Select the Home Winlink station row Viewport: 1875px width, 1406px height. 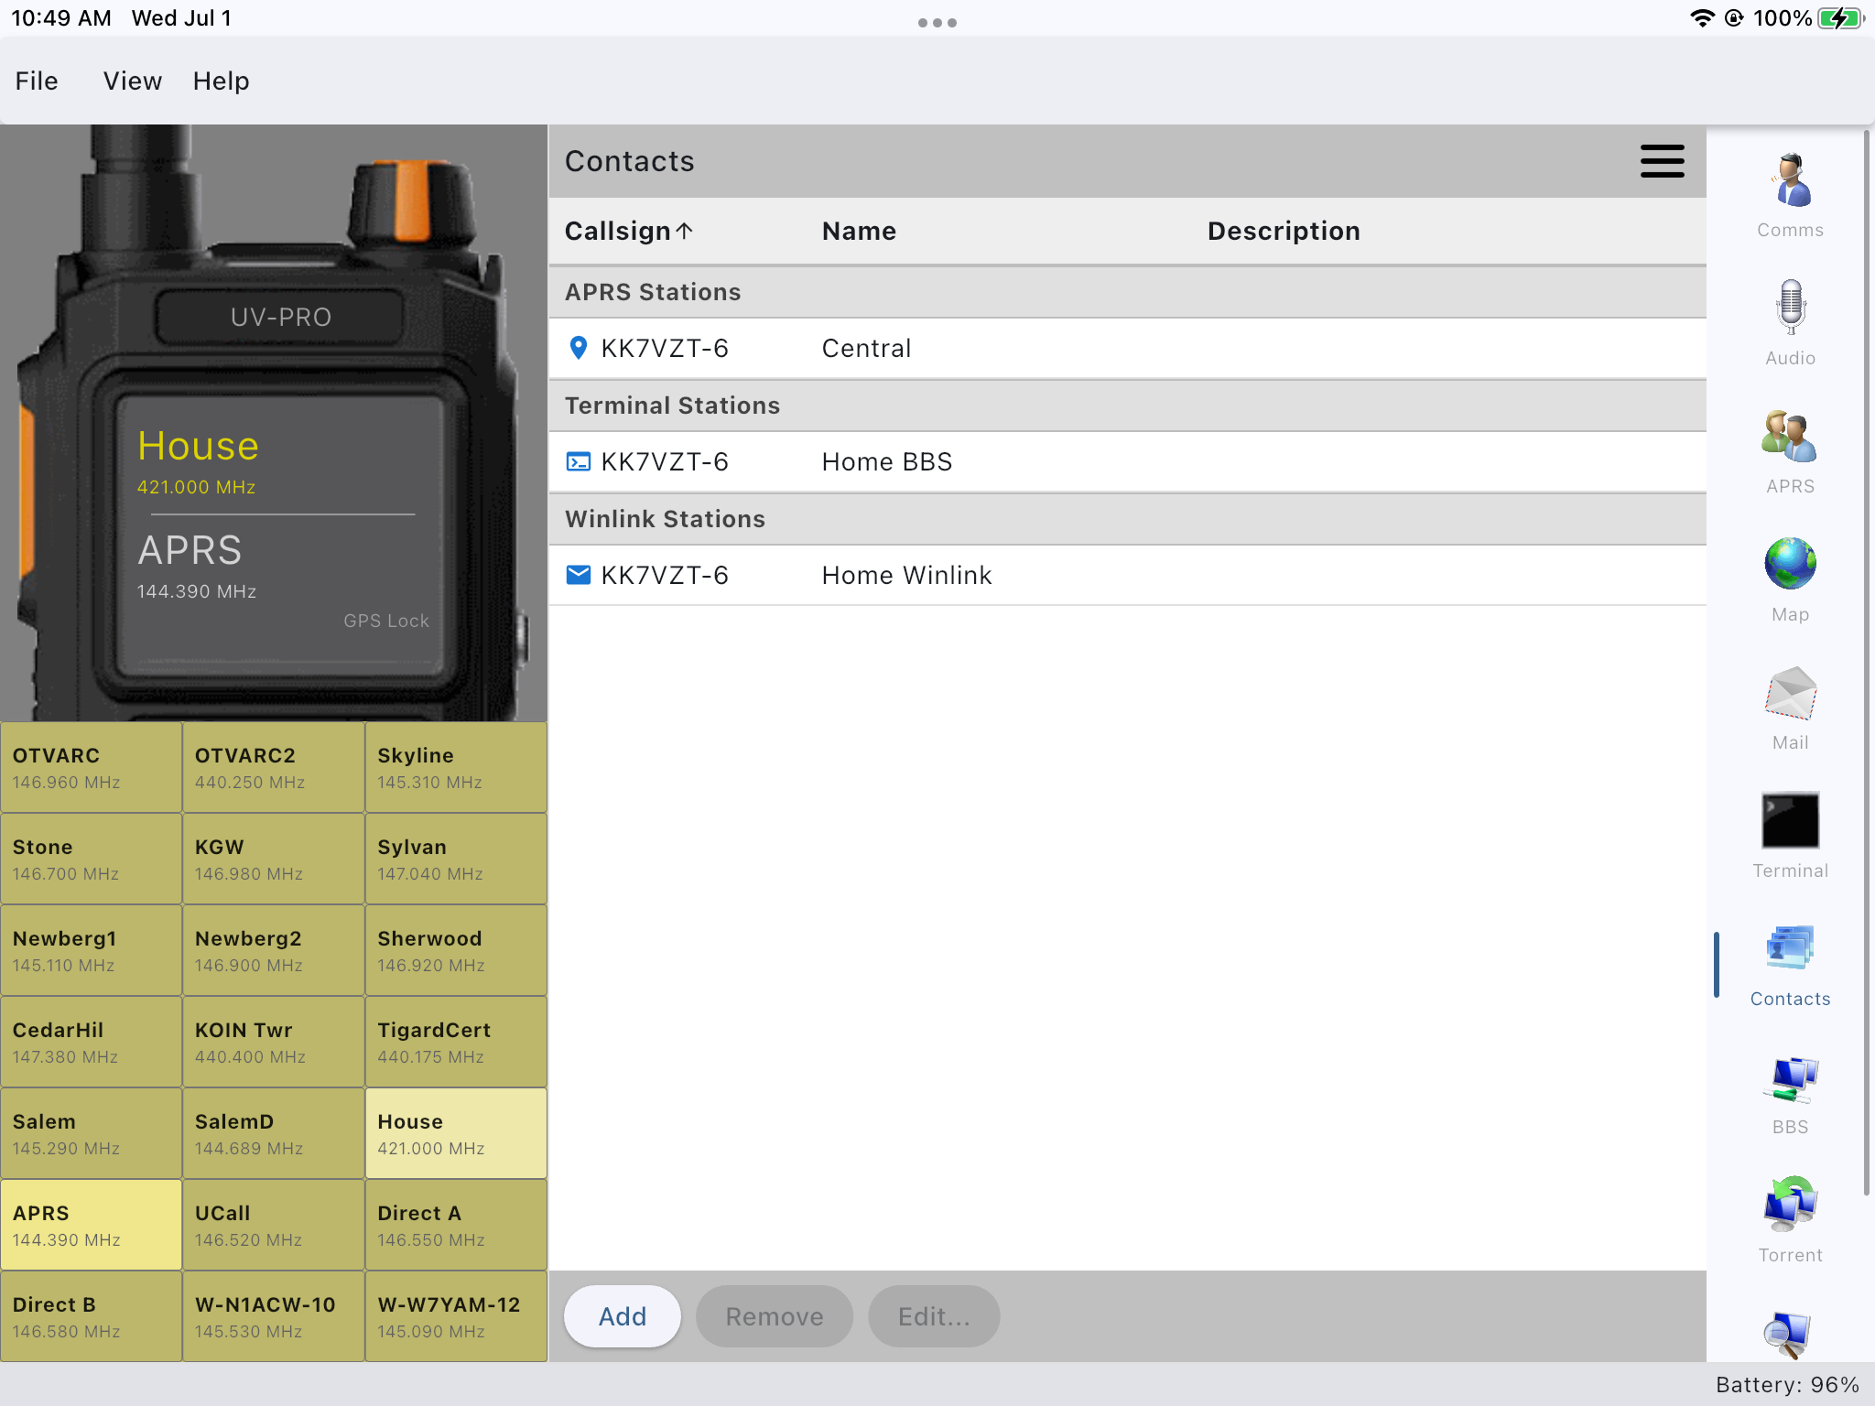pyautogui.click(x=1128, y=575)
